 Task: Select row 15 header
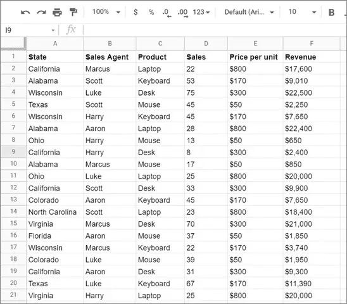(x=13, y=224)
